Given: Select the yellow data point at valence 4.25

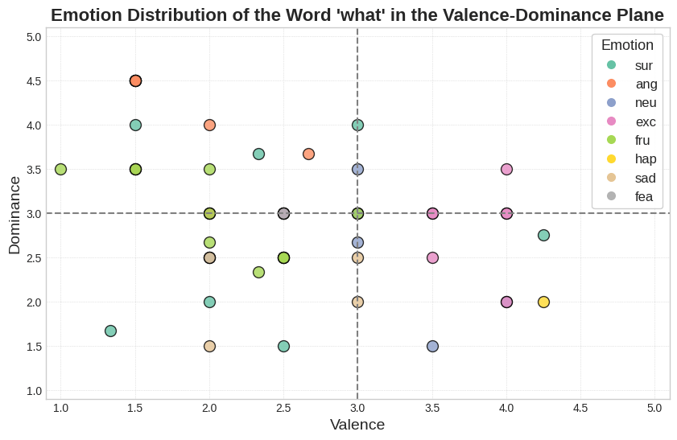Looking at the screenshot, I should click(x=543, y=302).
